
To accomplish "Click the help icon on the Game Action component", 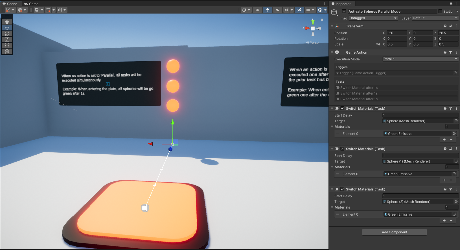I will [445, 52].
